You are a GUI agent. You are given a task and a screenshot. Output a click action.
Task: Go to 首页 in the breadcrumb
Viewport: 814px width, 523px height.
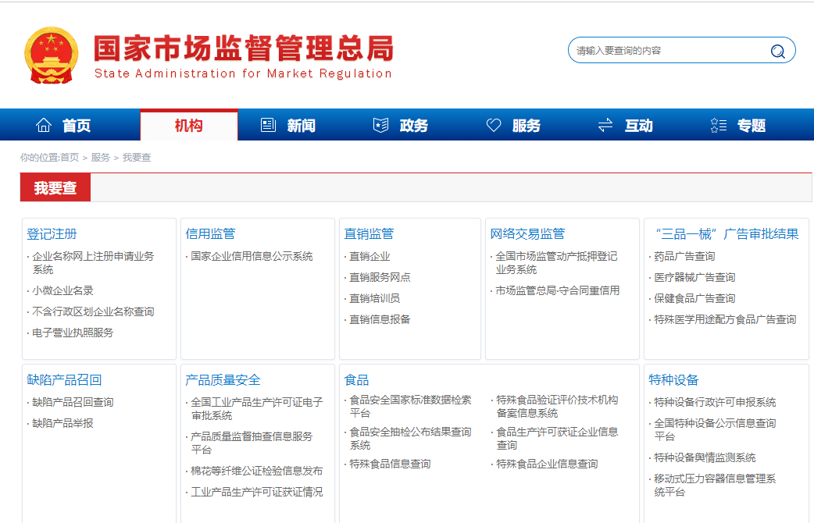pos(70,158)
